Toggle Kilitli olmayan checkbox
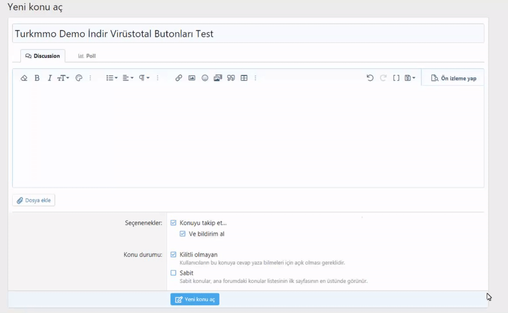508x313 pixels. point(173,255)
